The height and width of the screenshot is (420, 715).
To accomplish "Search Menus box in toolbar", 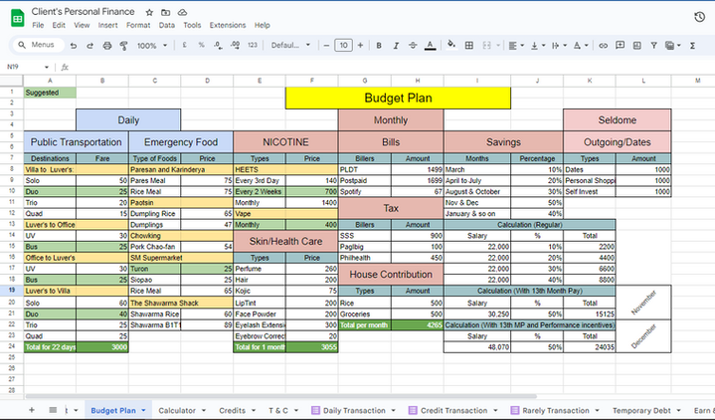I will click(37, 45).
